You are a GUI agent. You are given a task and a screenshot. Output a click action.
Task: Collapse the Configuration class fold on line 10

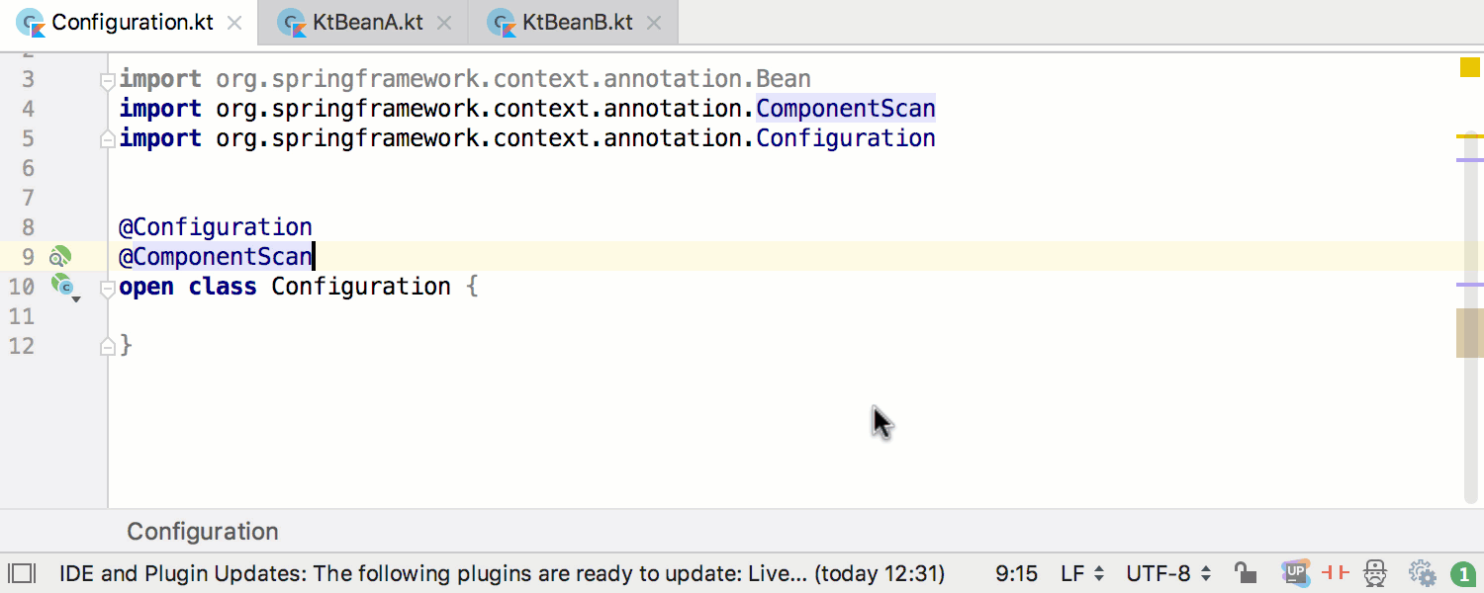(x=107, y=289)
